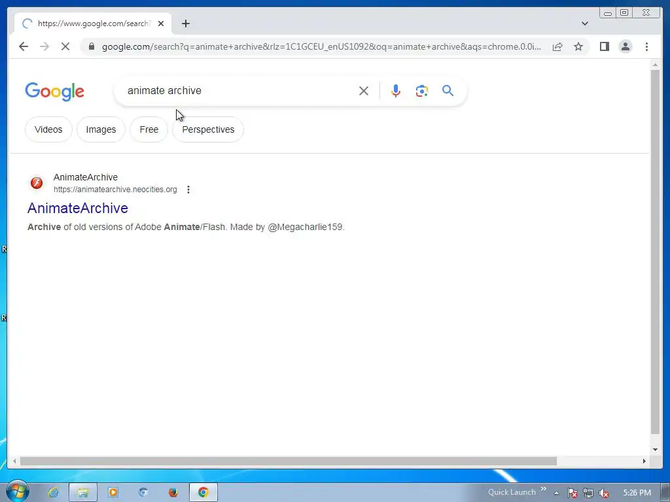The width and height of the screenshot is (670, 502).
Task: Expand Quick Launch toolbar chevron
Action: 544,489
